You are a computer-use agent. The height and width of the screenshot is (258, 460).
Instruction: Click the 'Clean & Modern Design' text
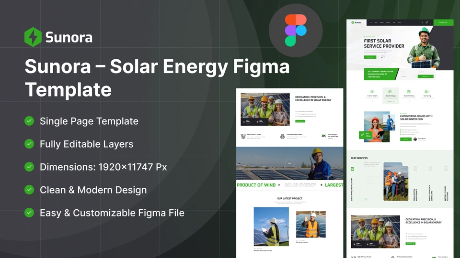93,190
